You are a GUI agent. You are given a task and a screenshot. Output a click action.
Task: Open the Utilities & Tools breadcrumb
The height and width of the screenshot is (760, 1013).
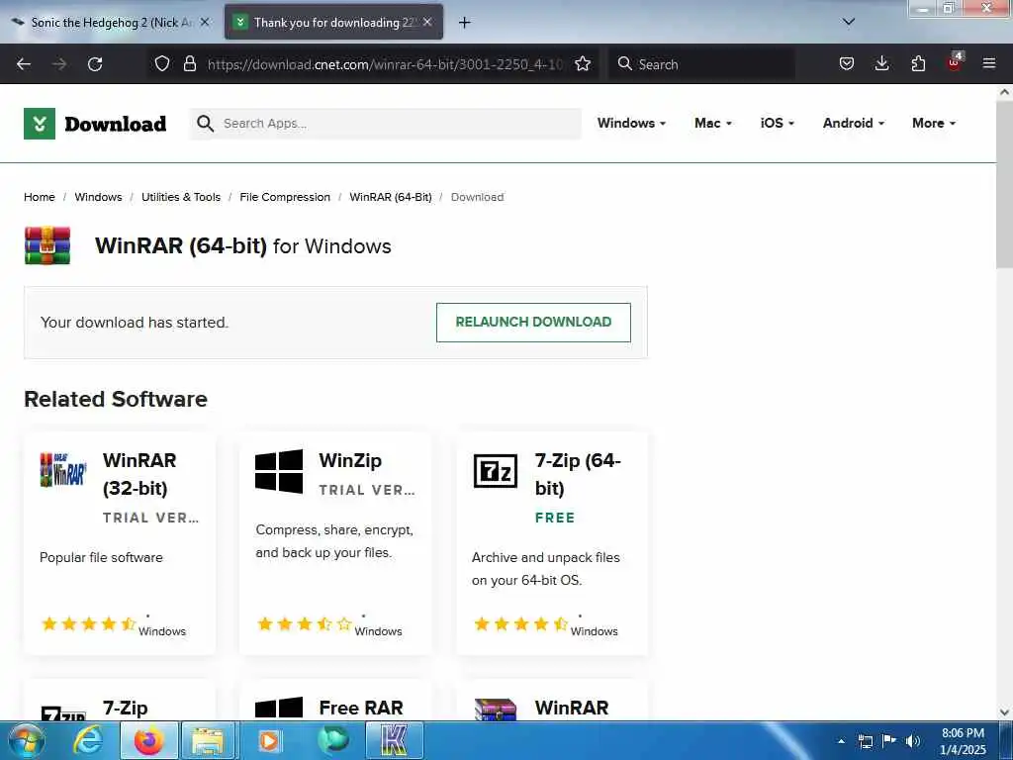coord(181,197)
